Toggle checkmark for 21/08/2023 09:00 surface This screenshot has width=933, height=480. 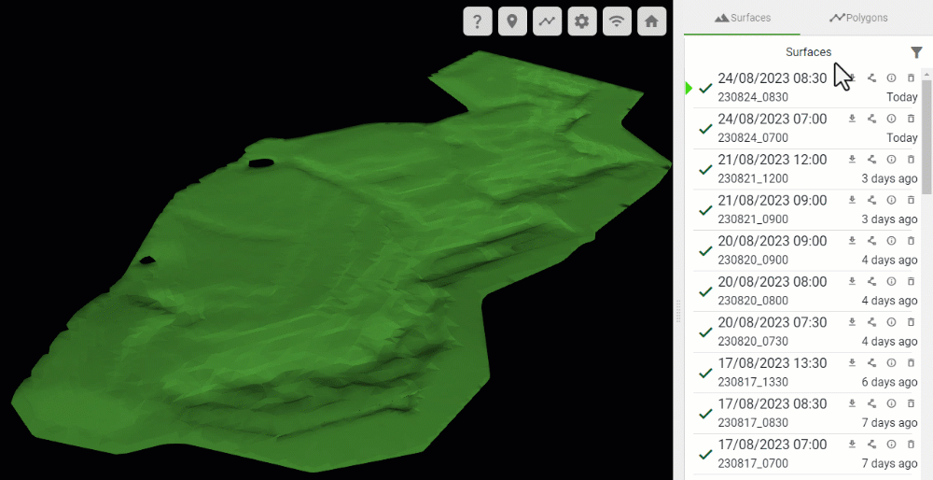point(705,210)
